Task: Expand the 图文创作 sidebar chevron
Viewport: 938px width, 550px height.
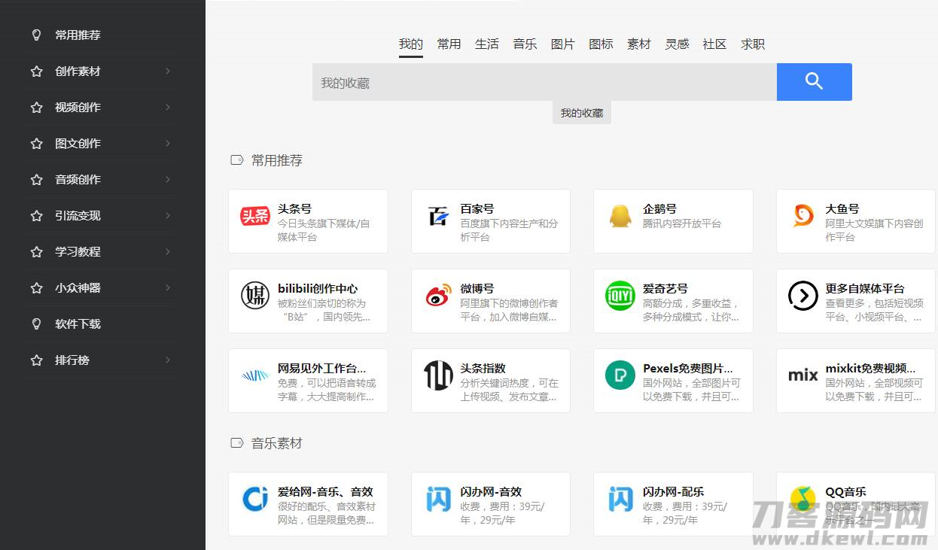Action: coord(168,143)
